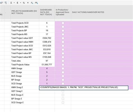This screenshot has height=112, width=133.
Task: Select the GDT Snags value 5
Action: (x=47, y=72)
